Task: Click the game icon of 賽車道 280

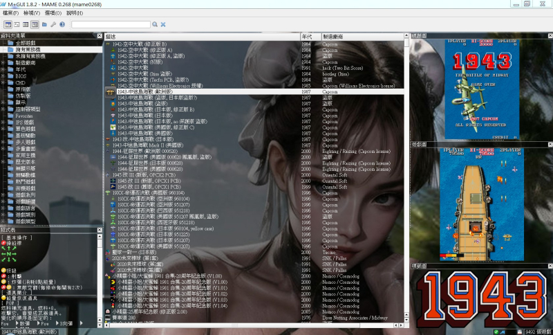Action: [x=108, y=318]
